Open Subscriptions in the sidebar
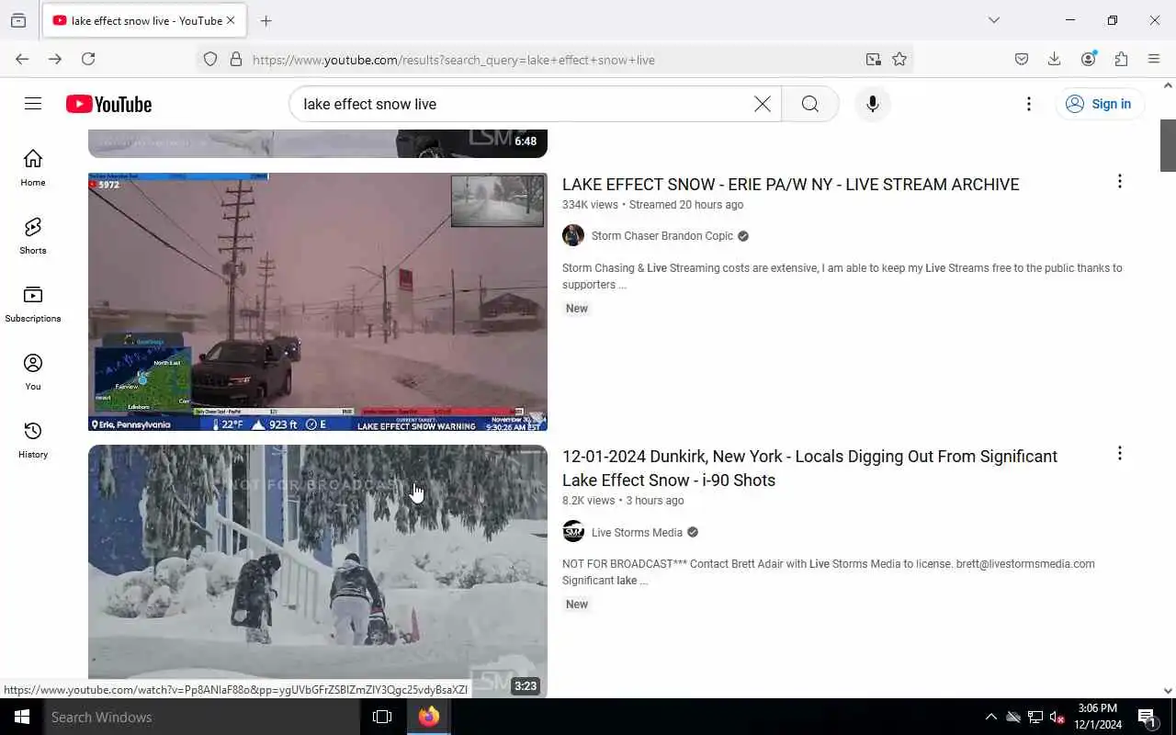The height and width of the screenshot is (735, 1176). coord(33,304)
